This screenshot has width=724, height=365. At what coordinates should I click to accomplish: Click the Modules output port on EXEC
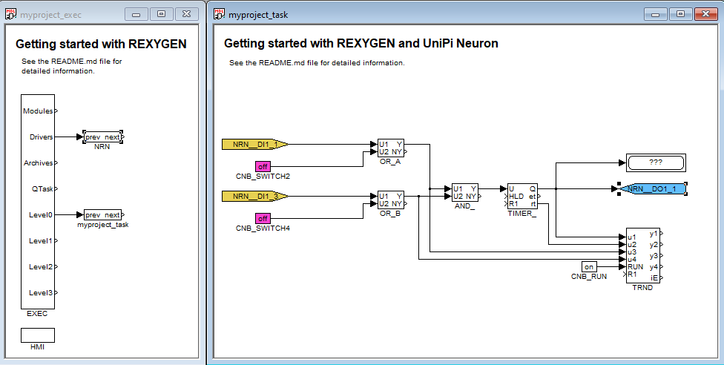point(56,111)
